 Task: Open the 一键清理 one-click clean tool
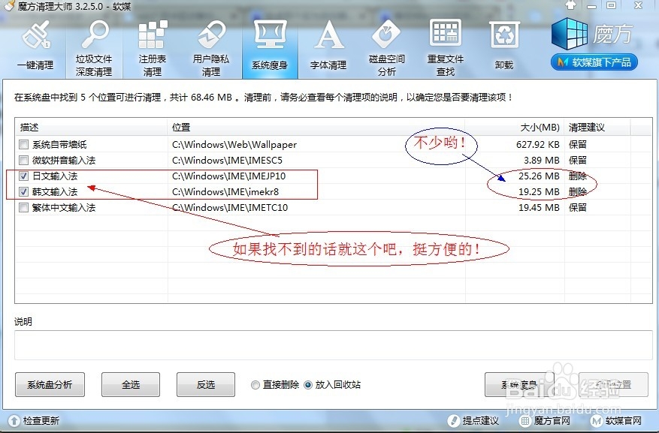click(x=35, y=47)
